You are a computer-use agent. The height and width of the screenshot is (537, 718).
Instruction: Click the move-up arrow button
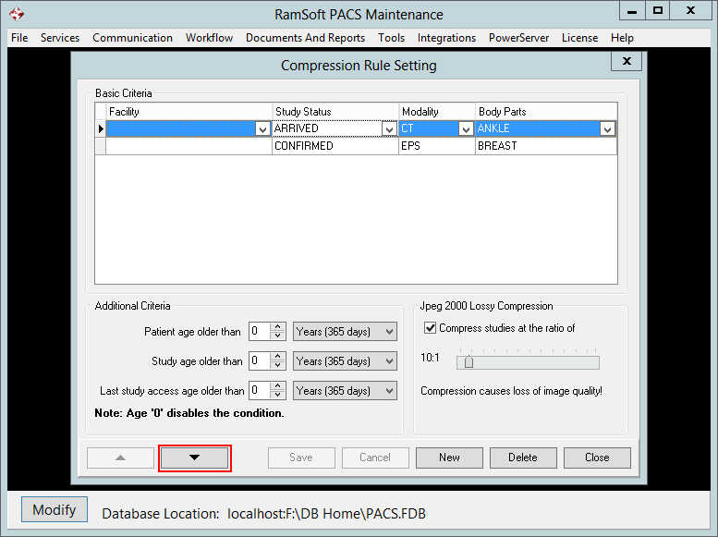120,458
